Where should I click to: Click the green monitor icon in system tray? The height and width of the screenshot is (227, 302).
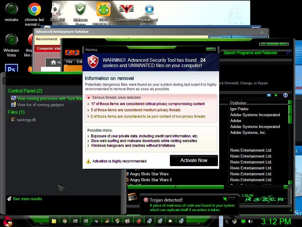(243, 221)
